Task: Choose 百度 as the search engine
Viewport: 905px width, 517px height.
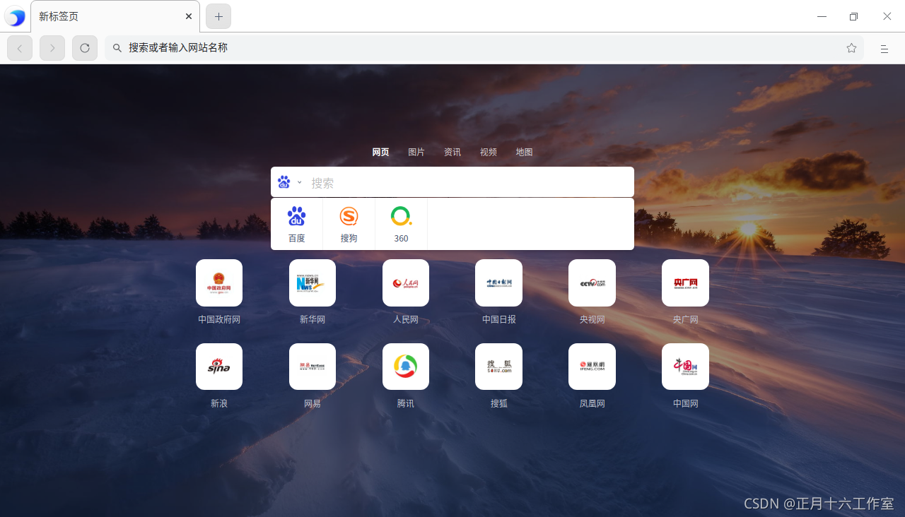Action: [297, 224]
